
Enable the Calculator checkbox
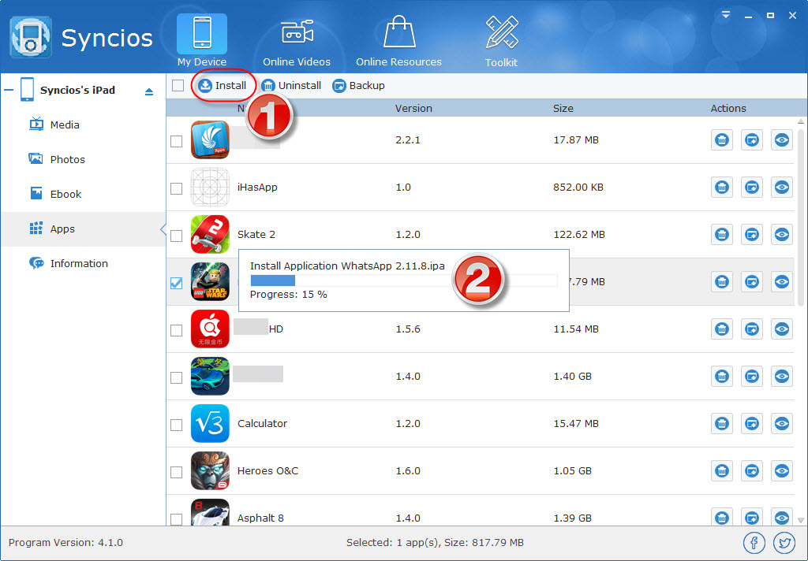(x=176, y=425)
